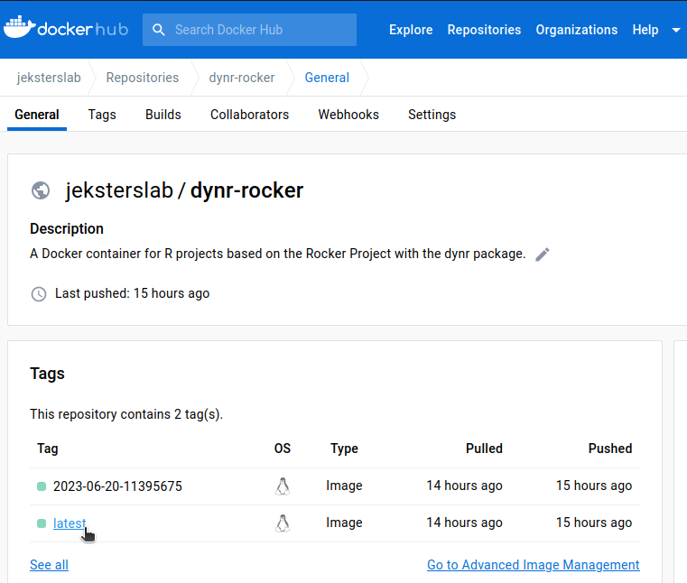Click the public globe icon beside repository name

(x=41, y=190)
